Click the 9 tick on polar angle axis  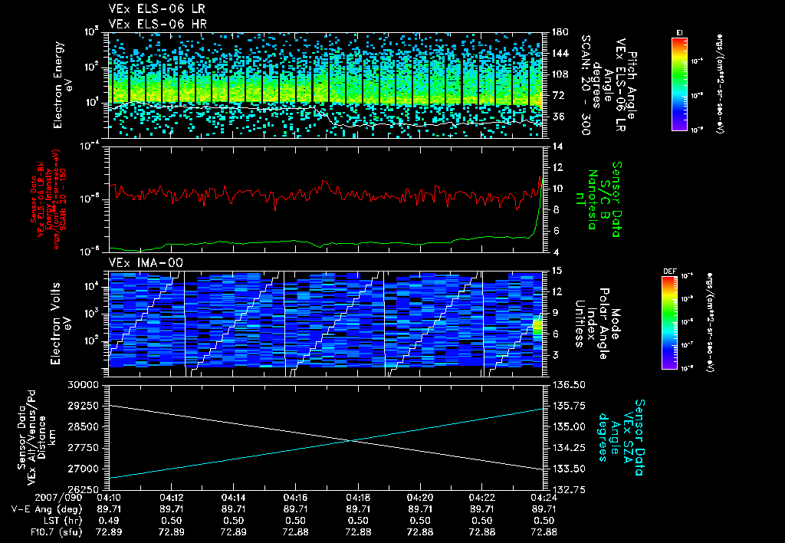pyautogui.click(x=555, y=313)
